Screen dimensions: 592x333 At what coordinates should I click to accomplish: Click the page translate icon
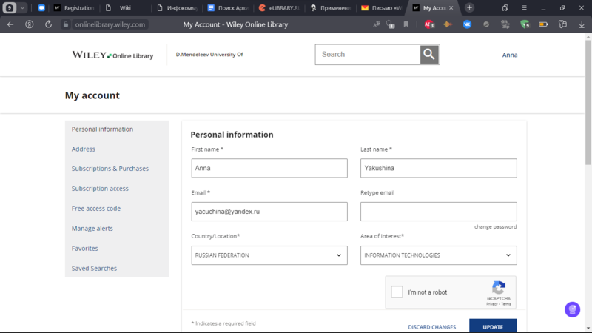tap(376, 24)
